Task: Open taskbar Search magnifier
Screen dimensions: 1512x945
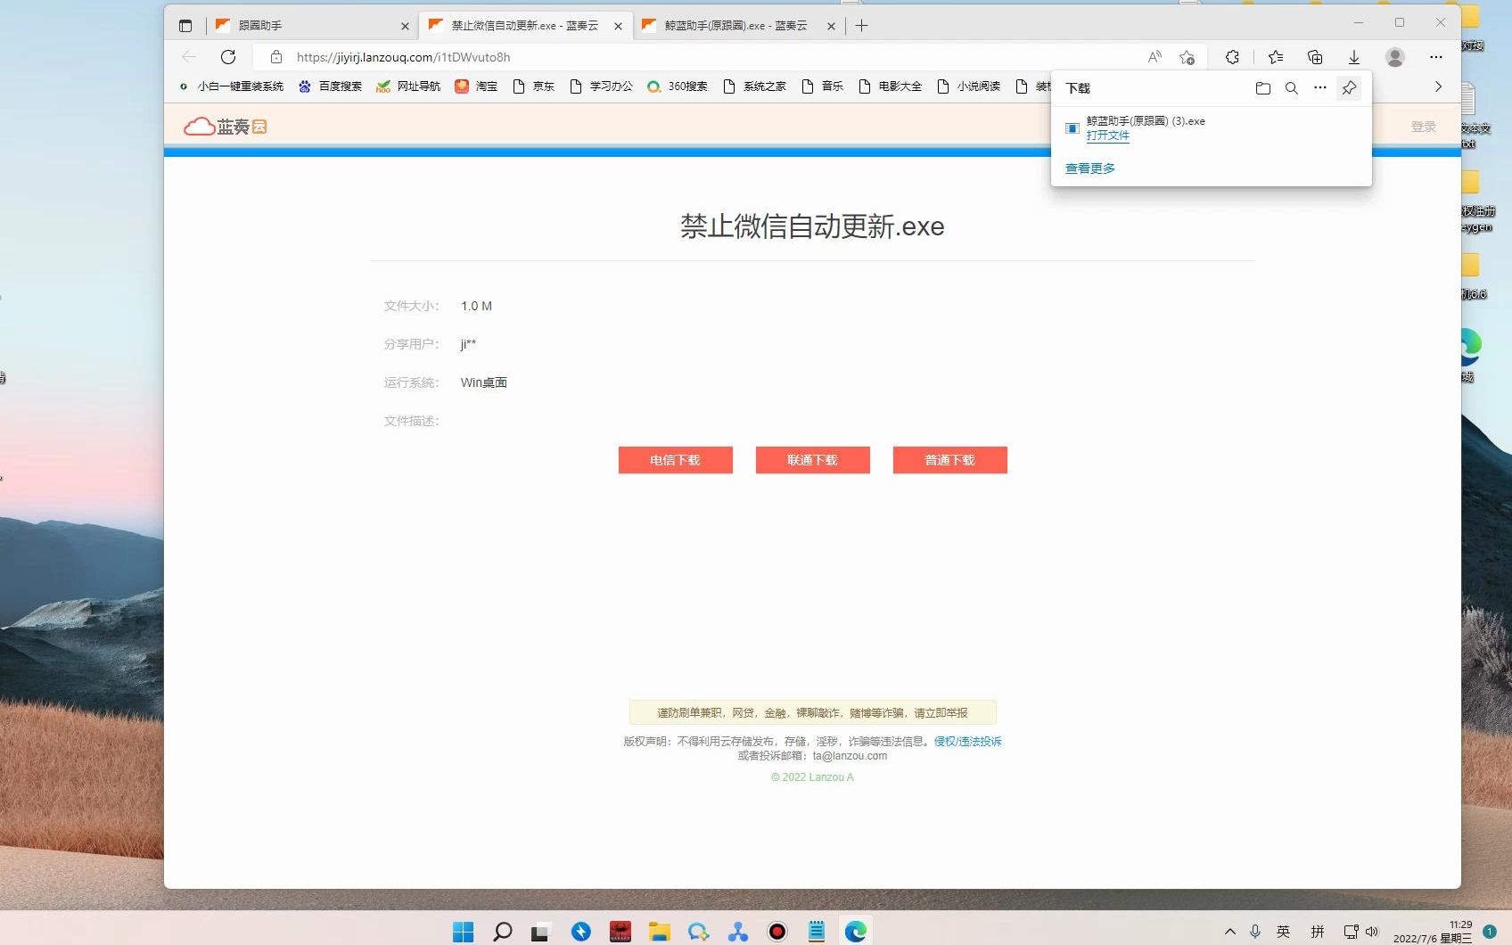Action: (502, 932)
